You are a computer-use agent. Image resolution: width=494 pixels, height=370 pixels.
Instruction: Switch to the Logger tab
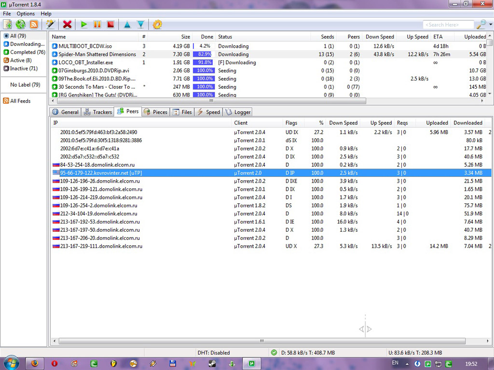(238, 112)
